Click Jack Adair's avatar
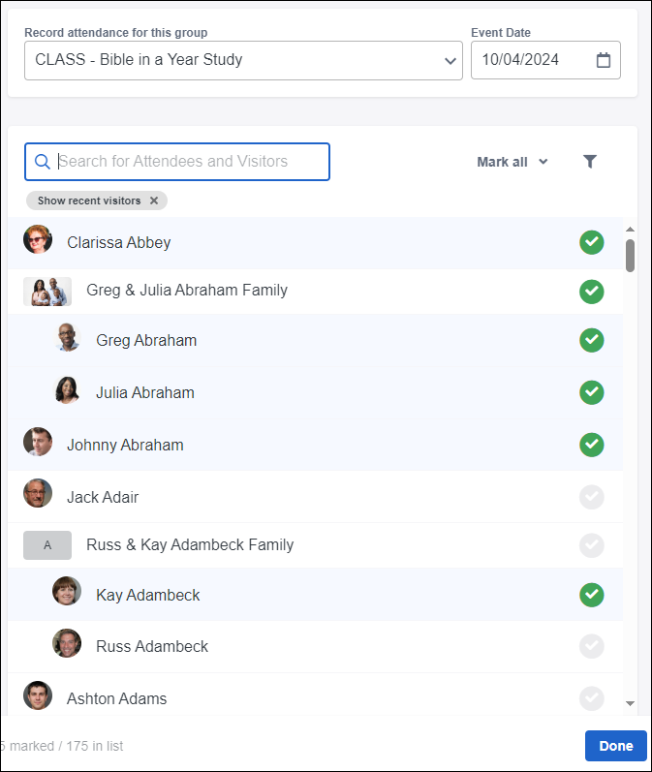The height and width of the screenshot is (772, 652). (x=38, y=494)
